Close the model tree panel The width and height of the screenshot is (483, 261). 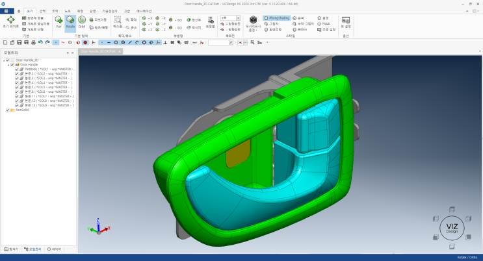tap(73, 53)
